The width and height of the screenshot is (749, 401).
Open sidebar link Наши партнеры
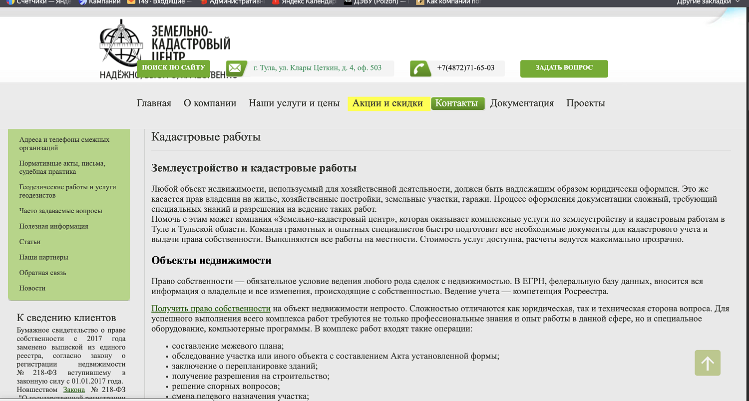(x=44, y=257)
